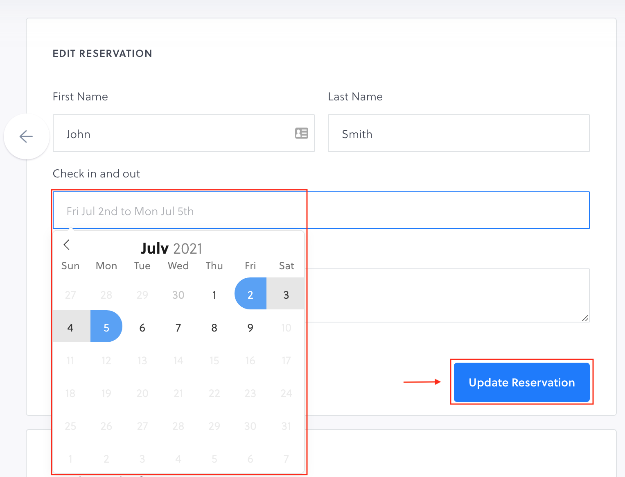Pick July 8 in the date picker
This screenshot has height=477, width=625.
coord(214,327)
